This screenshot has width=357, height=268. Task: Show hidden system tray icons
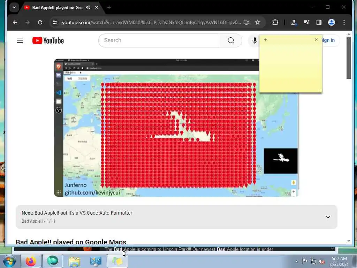pos(296,261)
